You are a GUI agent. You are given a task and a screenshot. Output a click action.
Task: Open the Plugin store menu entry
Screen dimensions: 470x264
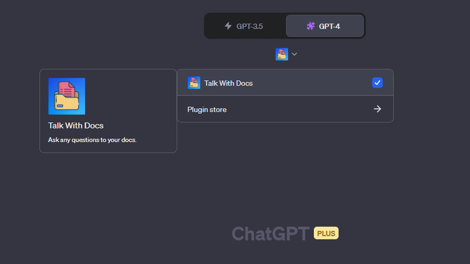284,109
